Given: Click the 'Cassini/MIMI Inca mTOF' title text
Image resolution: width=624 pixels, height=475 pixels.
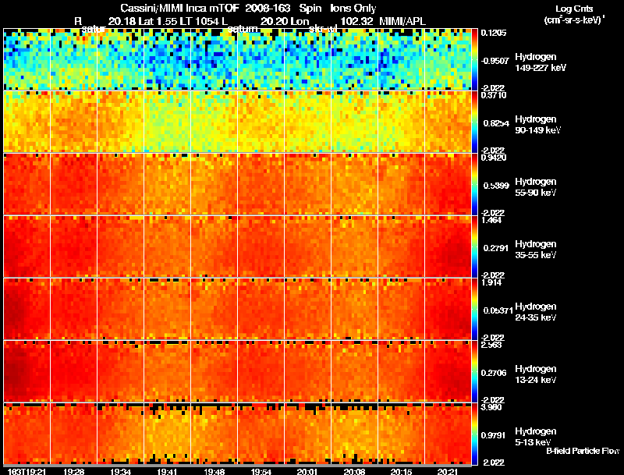Looking at the screenshot, I should point(180,8).
